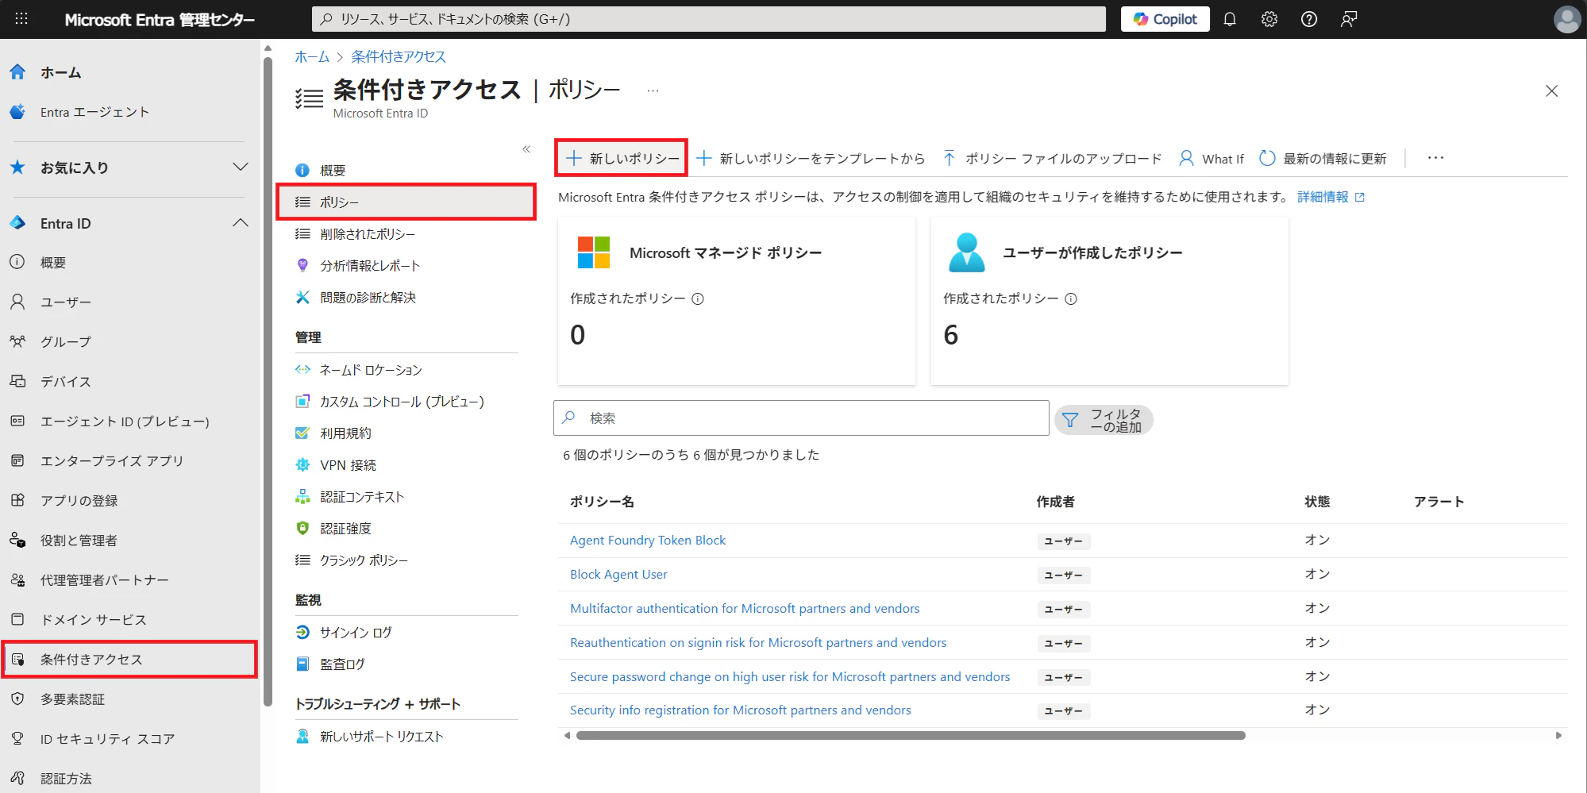Collapse the blade menu with double chevron

click(526, 149)
